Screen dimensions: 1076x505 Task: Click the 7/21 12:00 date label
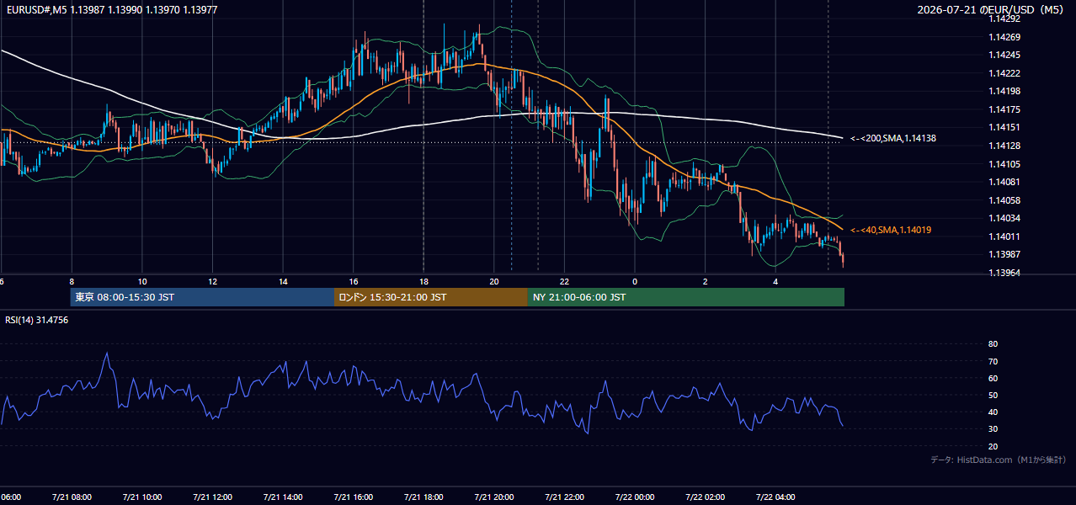(212, 497)
